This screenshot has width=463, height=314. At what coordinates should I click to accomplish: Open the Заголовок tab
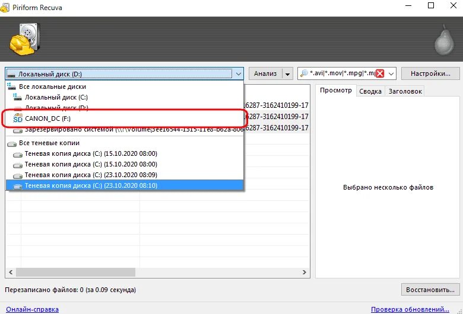405,91
